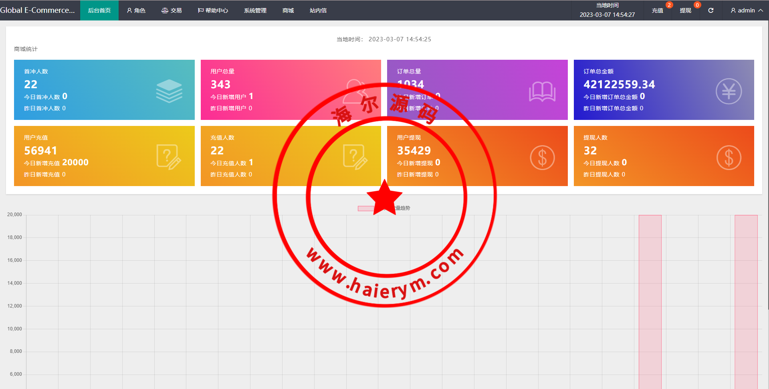Click the stacked layers icon in 首冲人数 card
The width and height of the screenshot is (769, 389).
point(169,91)
